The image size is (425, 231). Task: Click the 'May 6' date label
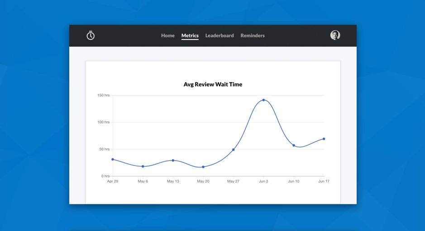(x=143, y=181)
